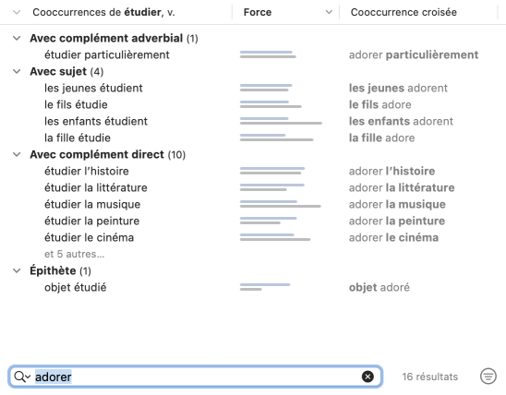Screen dimensions: 506x395
Task: Click the cross cooccurrence adorer la musique
Action: pyautogui.click(x=397, y=205)
